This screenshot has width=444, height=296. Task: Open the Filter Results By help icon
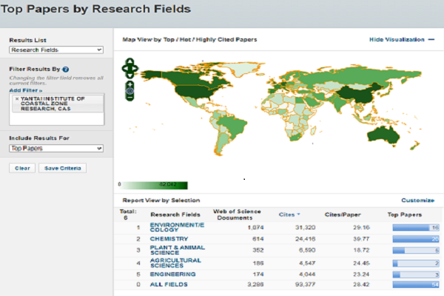[x=66, y=69]
